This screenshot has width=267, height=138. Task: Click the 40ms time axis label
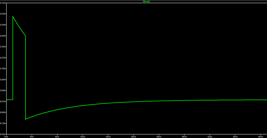point(260,136)
